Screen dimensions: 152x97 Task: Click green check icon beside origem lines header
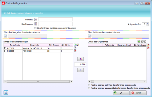pyautogui.click(x=75, y=45)
